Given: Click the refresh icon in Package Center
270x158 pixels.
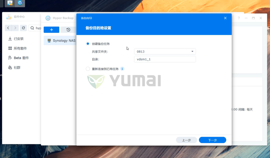Looking at the screenshot, I should tap(23, 28).
